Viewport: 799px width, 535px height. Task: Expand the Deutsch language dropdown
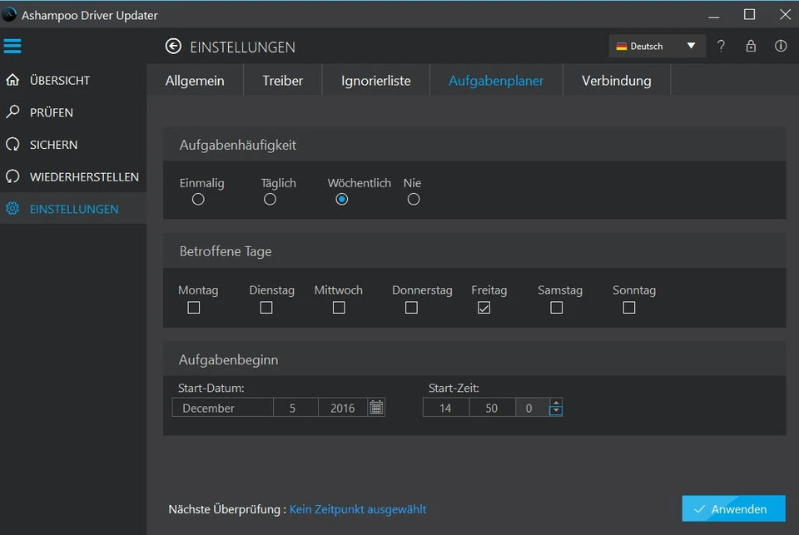[657, 47]
